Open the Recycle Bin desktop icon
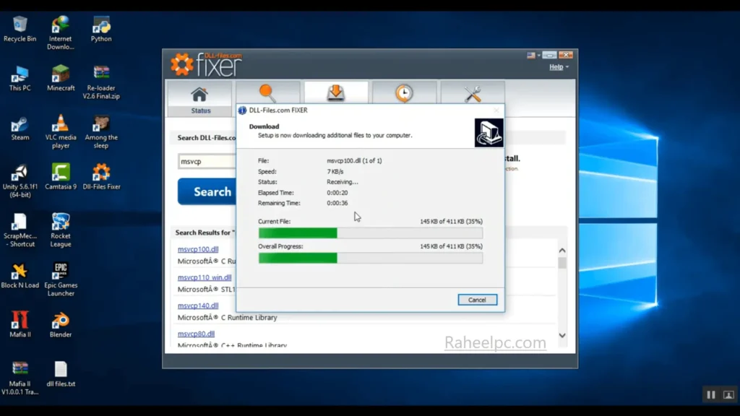740x416 pixels. point(20,28)
